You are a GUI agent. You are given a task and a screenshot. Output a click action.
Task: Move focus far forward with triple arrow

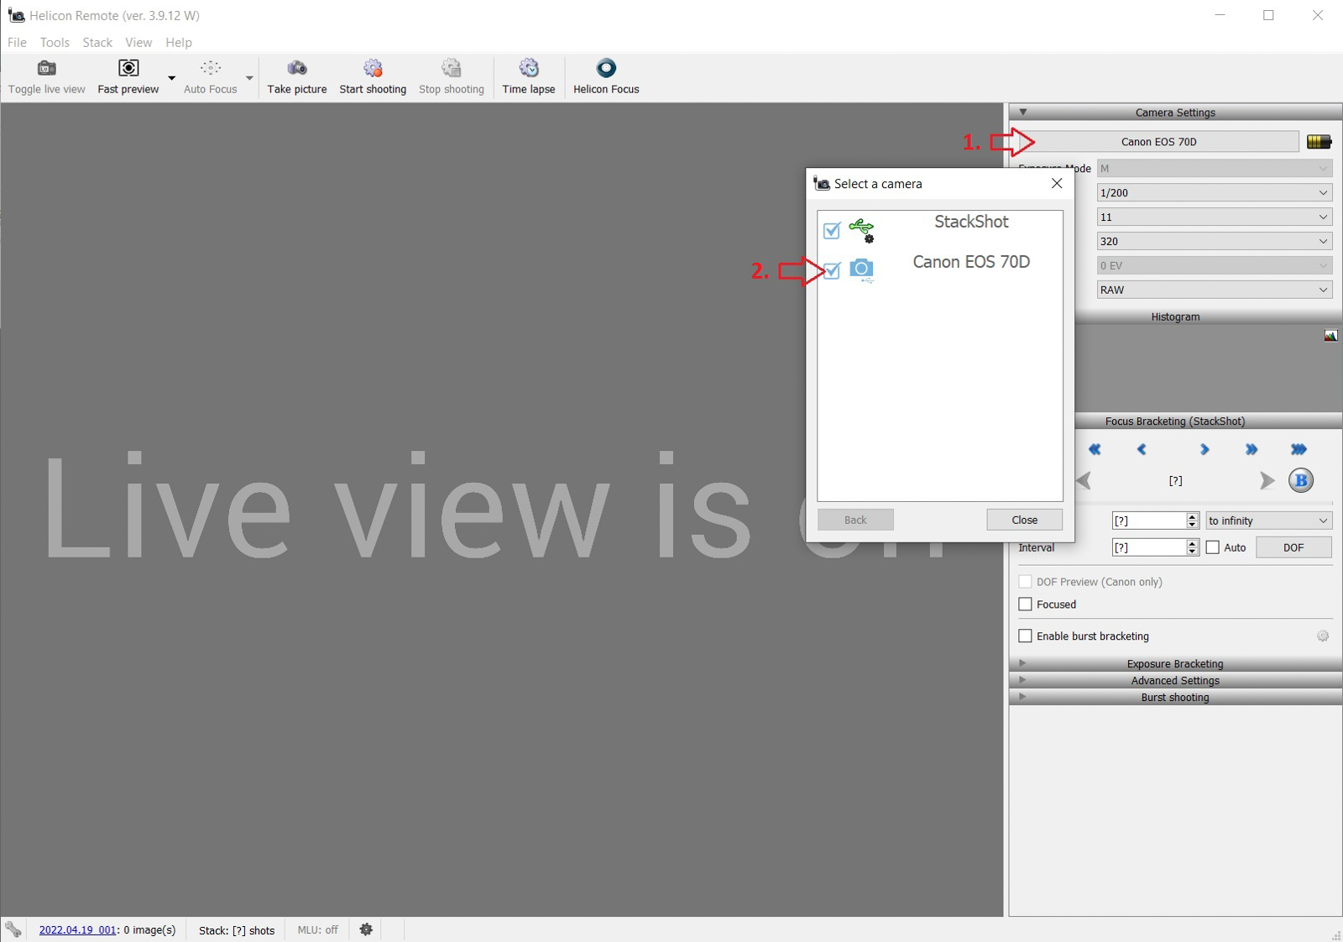click(x=1299, y=450)
